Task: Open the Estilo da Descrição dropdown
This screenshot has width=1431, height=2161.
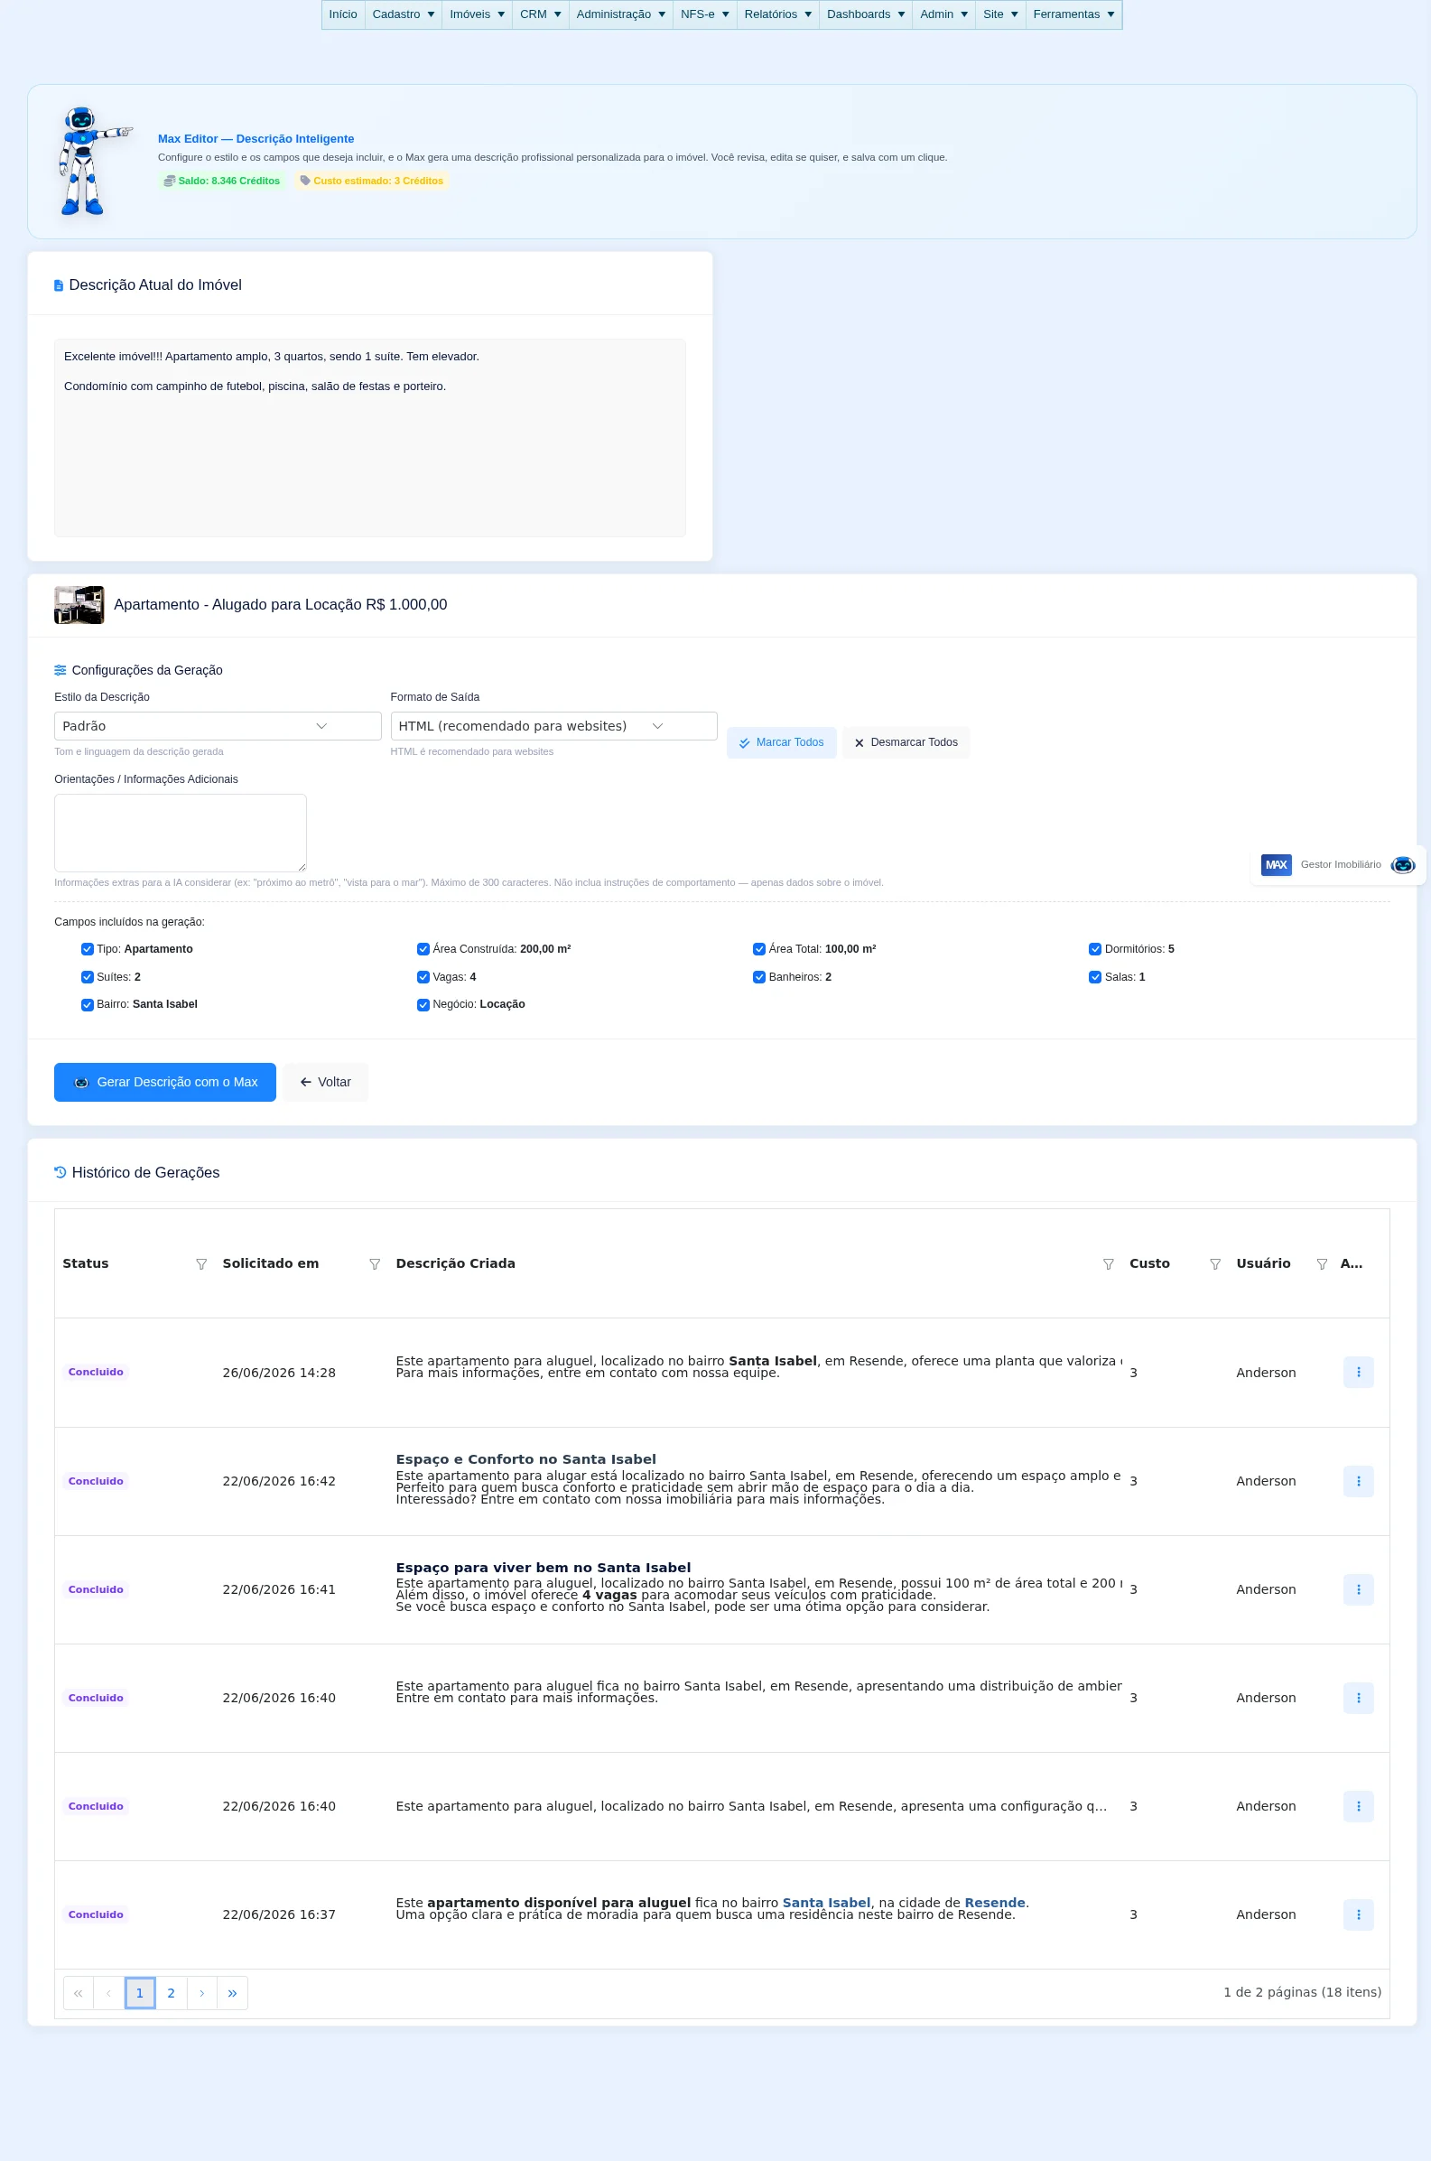Action: click(218, 725)
